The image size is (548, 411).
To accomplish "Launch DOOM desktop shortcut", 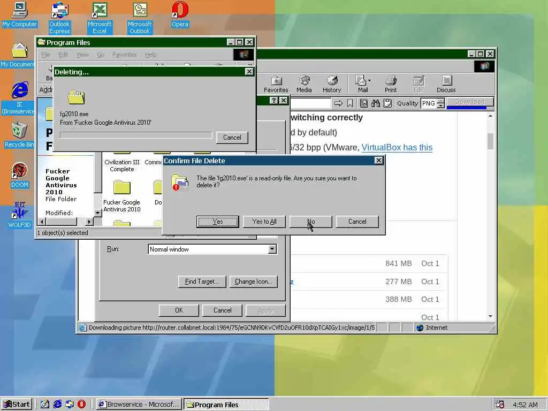I will click(19, 176).
